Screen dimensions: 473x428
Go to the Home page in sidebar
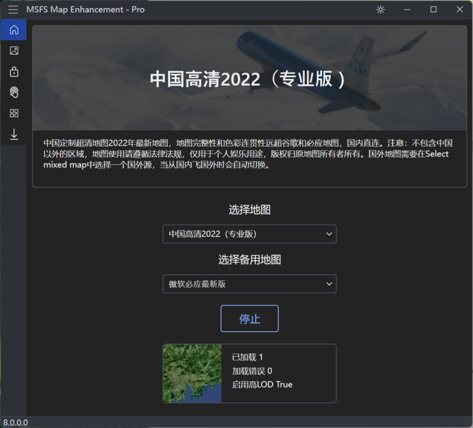[x=14, y=30]
